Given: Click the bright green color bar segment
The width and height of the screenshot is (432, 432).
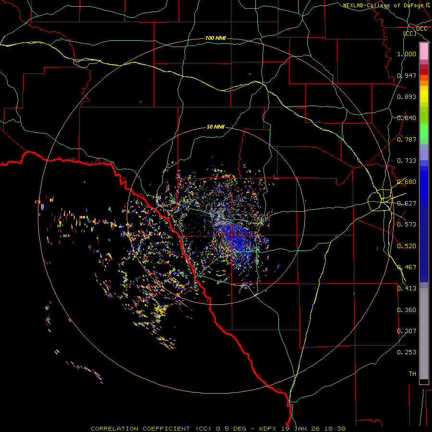Looking at the screenshot, I should (424, 132).
